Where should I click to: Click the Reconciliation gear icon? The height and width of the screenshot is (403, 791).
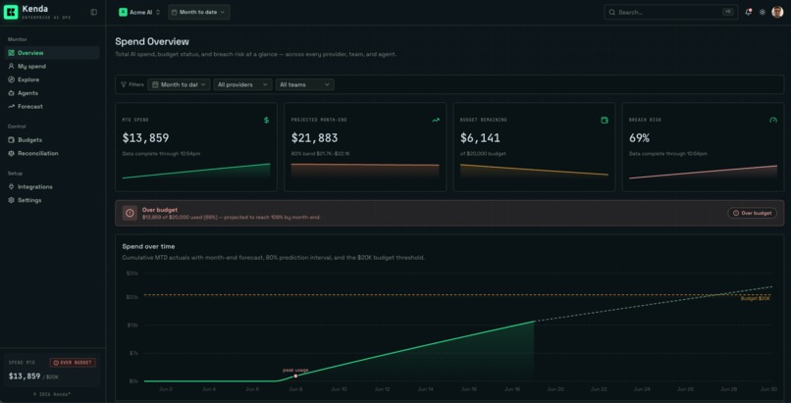[11, 153]
